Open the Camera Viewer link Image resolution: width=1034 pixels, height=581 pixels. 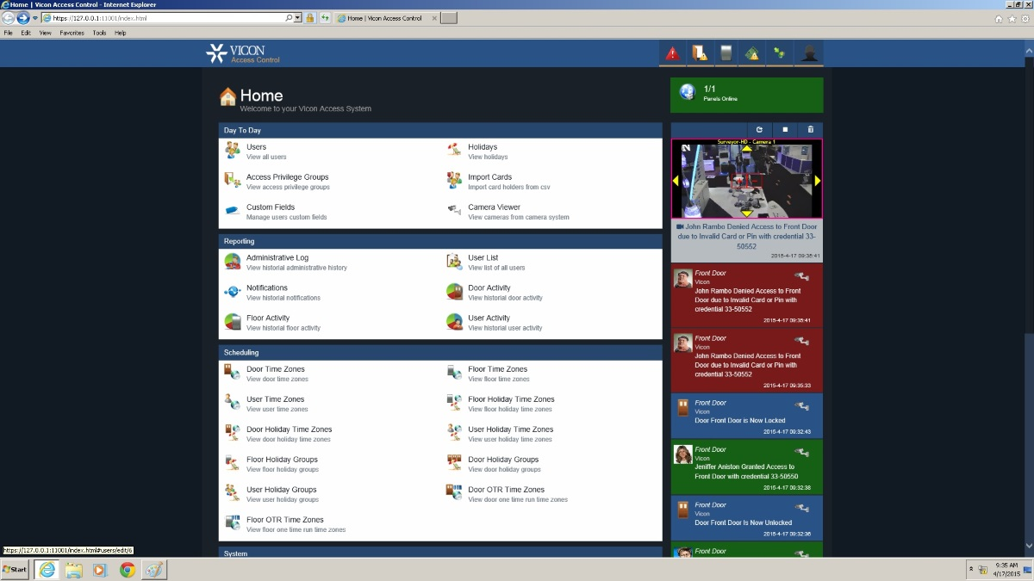(494, 207)
